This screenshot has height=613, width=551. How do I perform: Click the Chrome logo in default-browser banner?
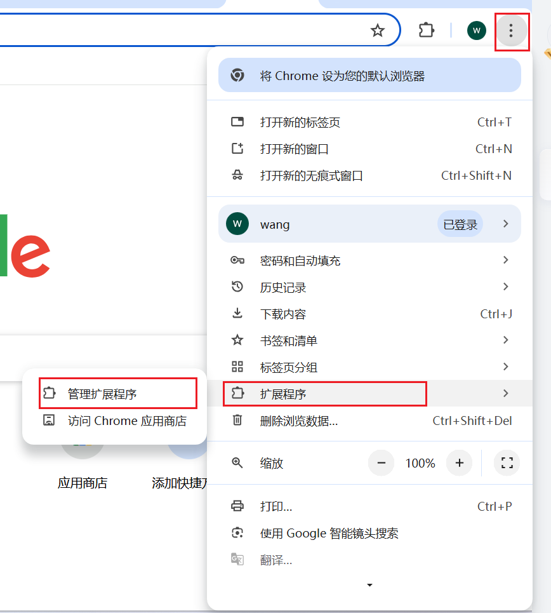237,75
